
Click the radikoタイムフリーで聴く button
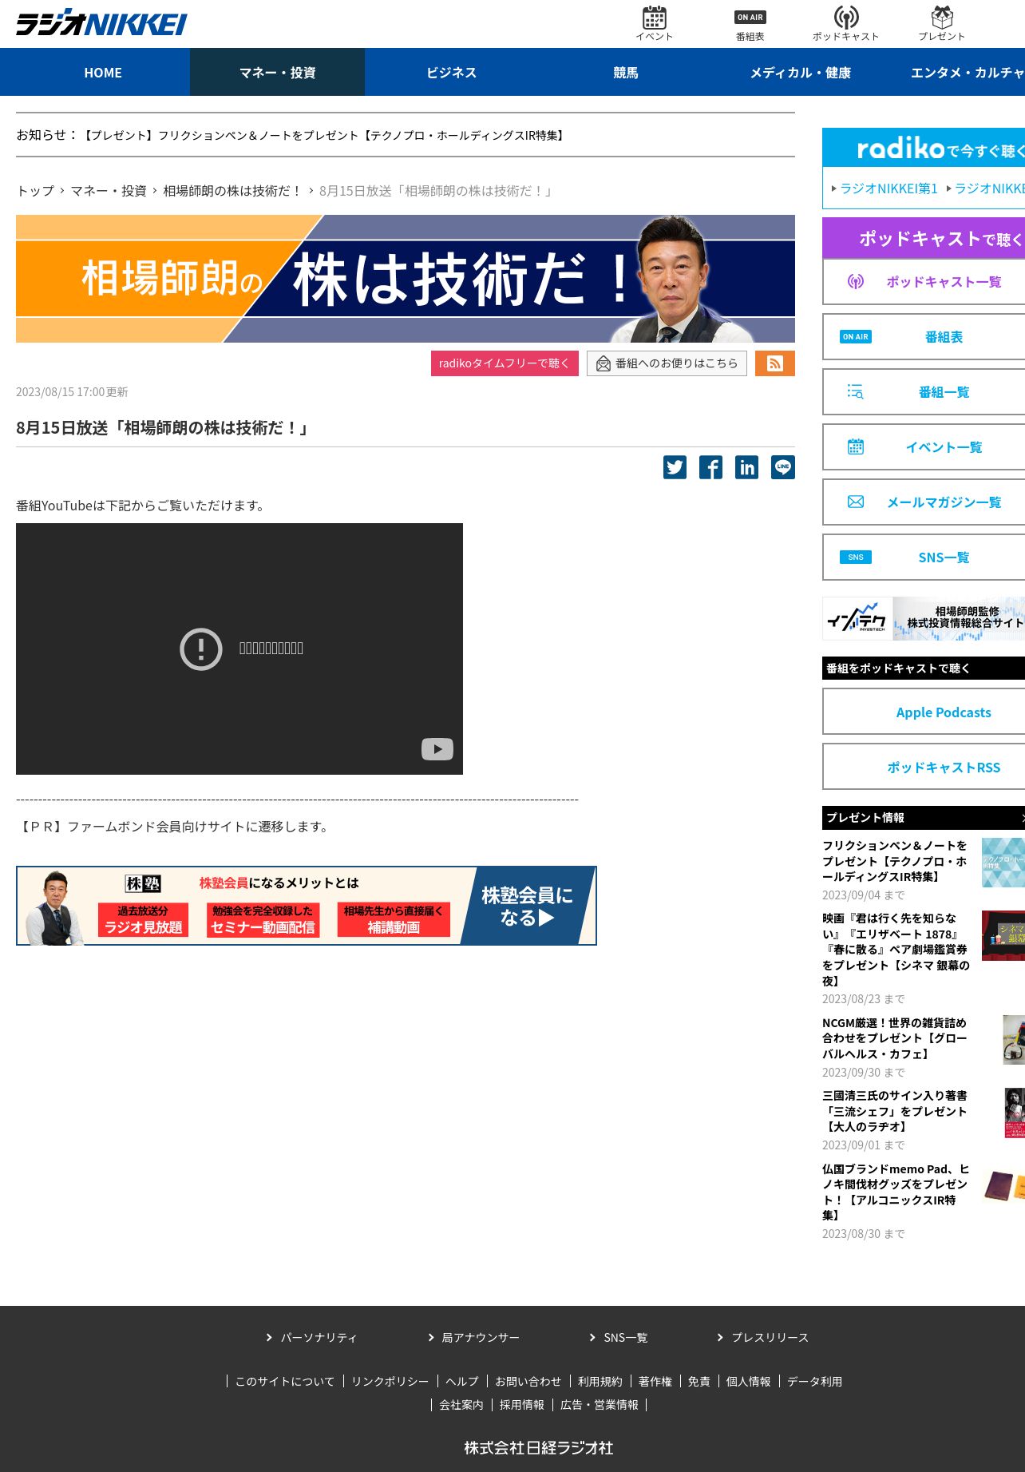point(505,363)
